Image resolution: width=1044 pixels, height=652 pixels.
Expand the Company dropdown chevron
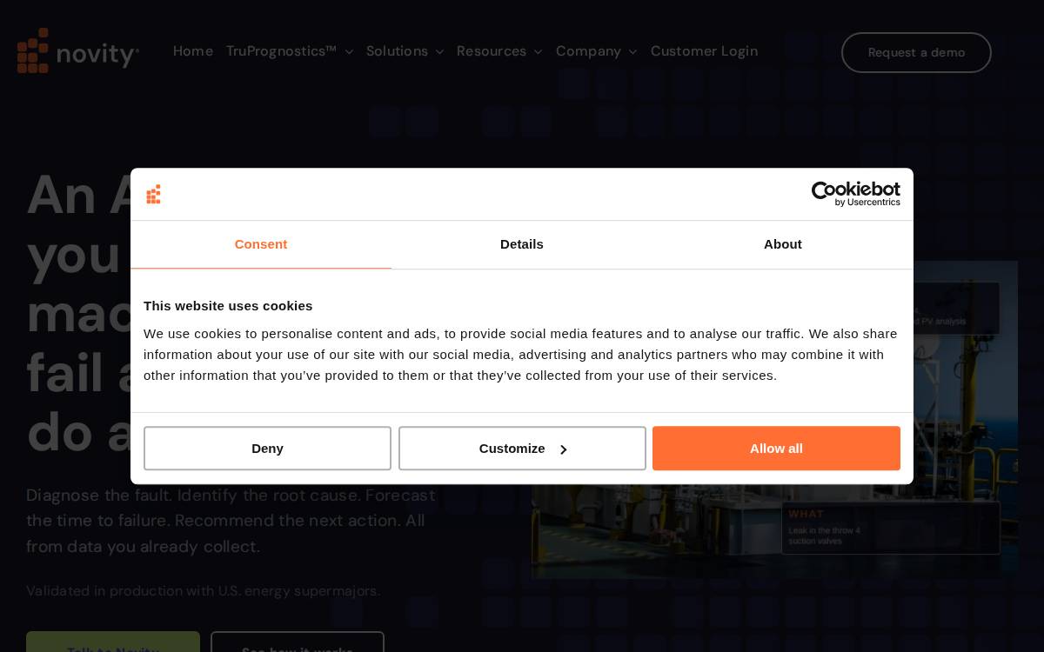[x=632, y=52]
